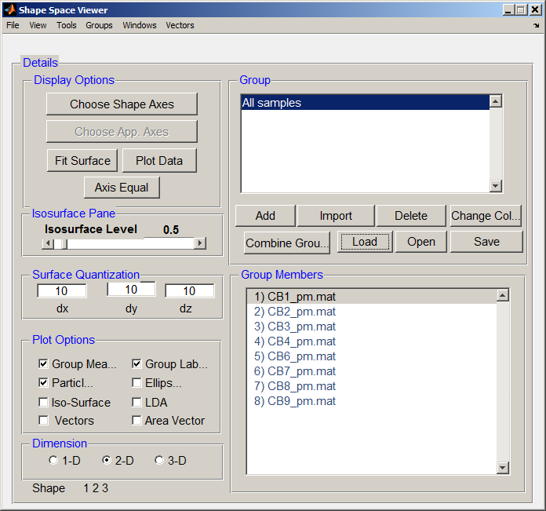546x511 pixels.
Task: Click the Fit Surface button
Action: point(82,160)
